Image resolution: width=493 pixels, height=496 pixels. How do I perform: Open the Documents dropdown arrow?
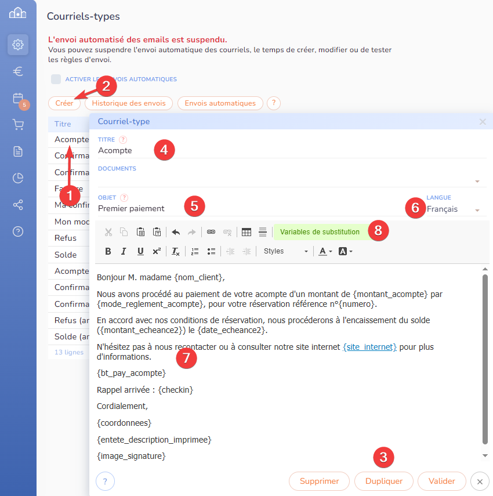coord(477,181)
